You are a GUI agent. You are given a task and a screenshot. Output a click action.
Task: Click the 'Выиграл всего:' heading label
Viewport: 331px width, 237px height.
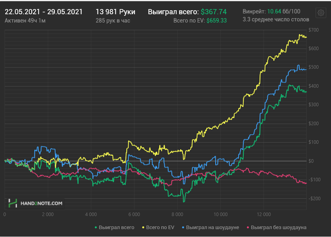(174, 12)
